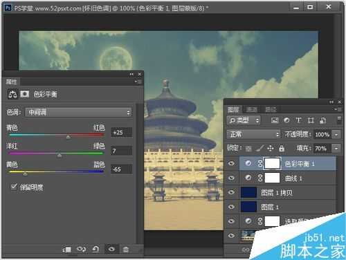Toggle adjustment layer visibility in Properties footer
The image size is (346, 260).
tap(111, 249)
